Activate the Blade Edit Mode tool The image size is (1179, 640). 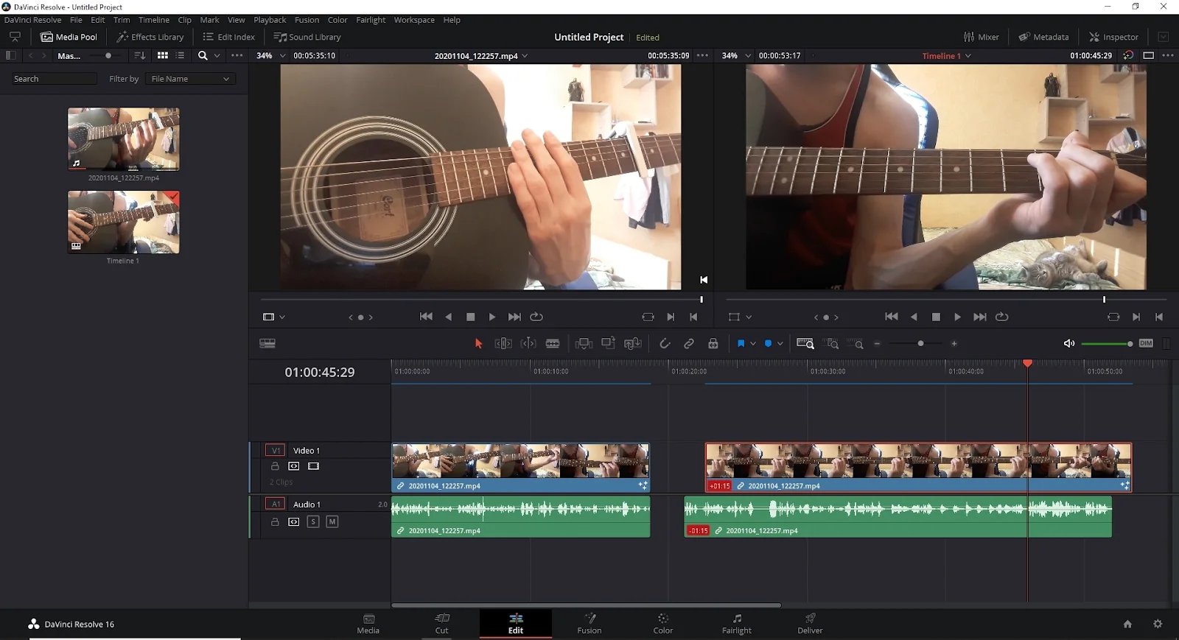pyautogui.click(x=553, y=344)
